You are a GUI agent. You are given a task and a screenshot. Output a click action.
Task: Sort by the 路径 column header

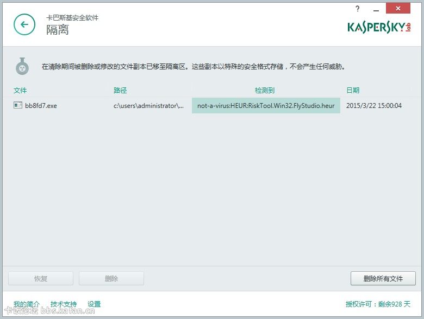click(x=120, y=91)
